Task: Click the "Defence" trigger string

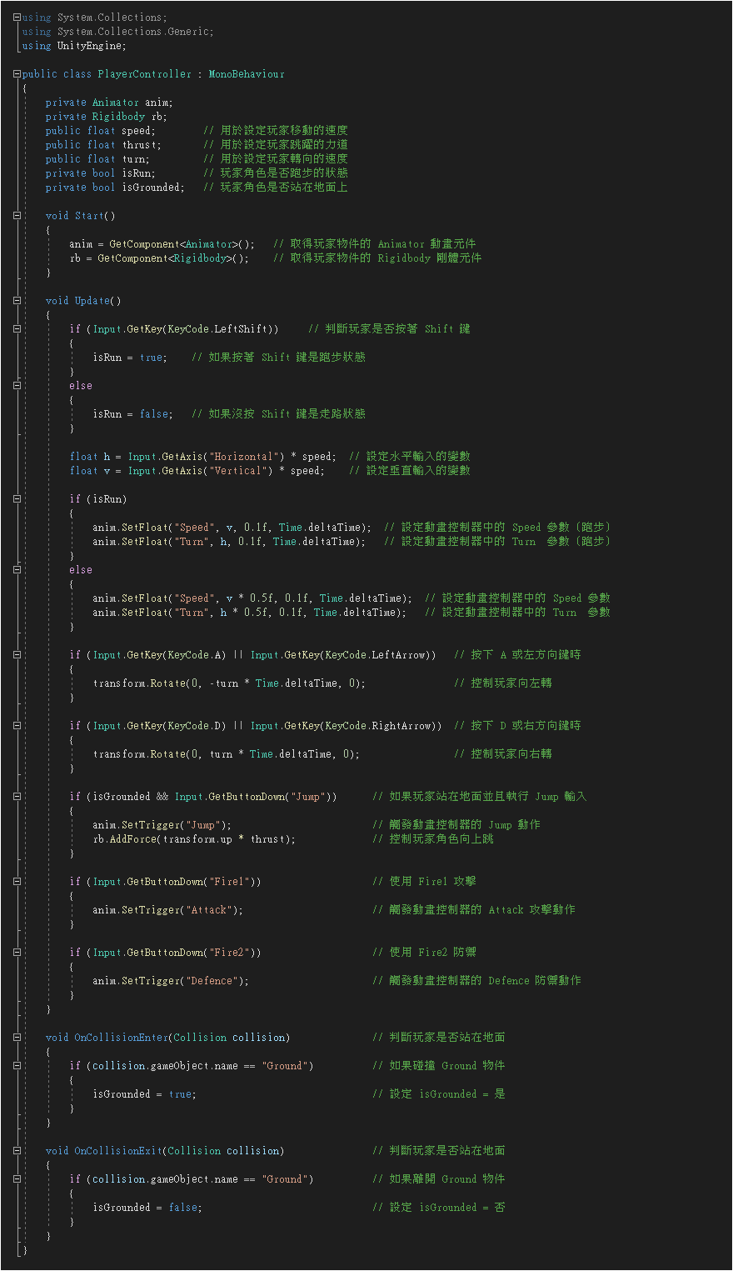Action: (x=215, y=981)
